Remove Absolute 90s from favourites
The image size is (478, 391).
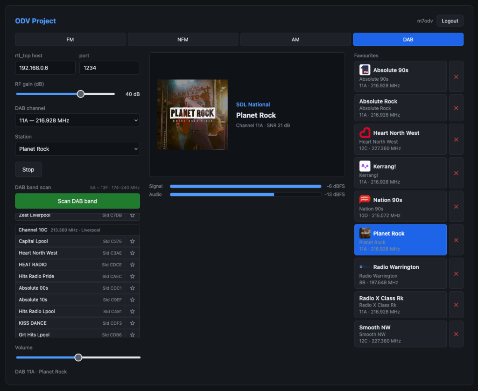(x=456, y=77)
